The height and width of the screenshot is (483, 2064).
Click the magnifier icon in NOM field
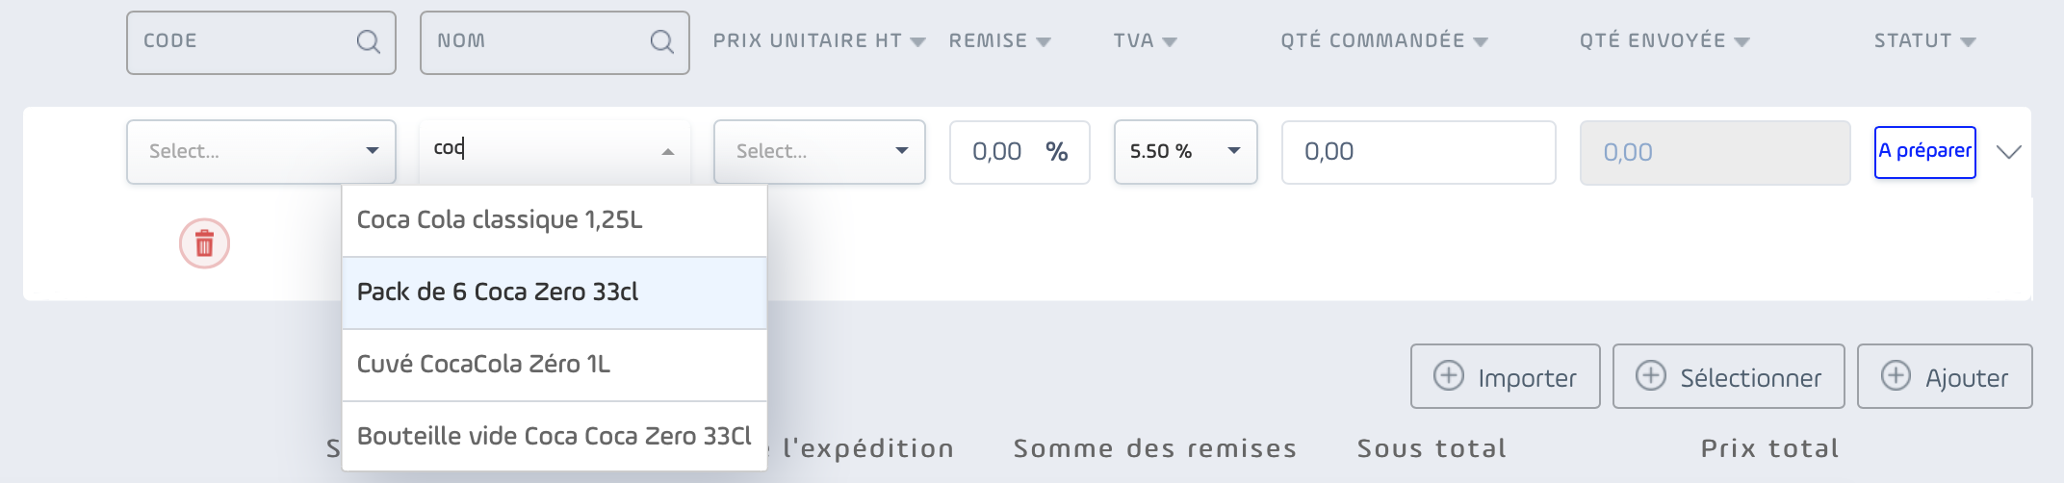click(x=661, y=41)
